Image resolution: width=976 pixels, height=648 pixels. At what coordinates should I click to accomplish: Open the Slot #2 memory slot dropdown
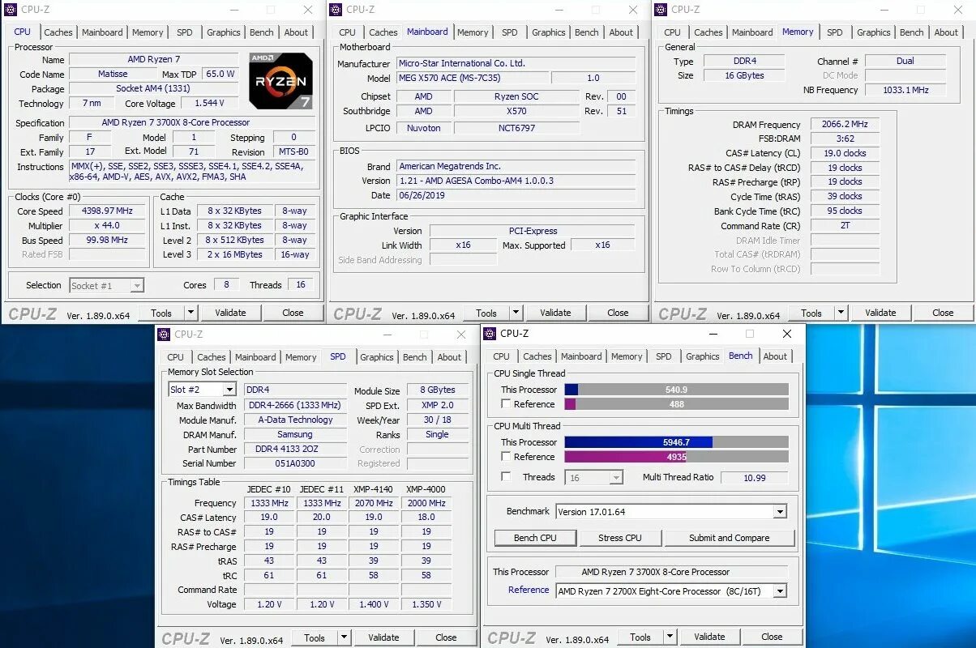click(229, 390)
